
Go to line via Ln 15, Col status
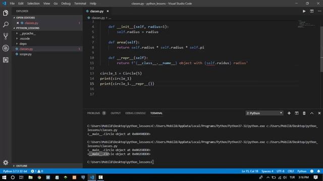(x=250, y=171)
